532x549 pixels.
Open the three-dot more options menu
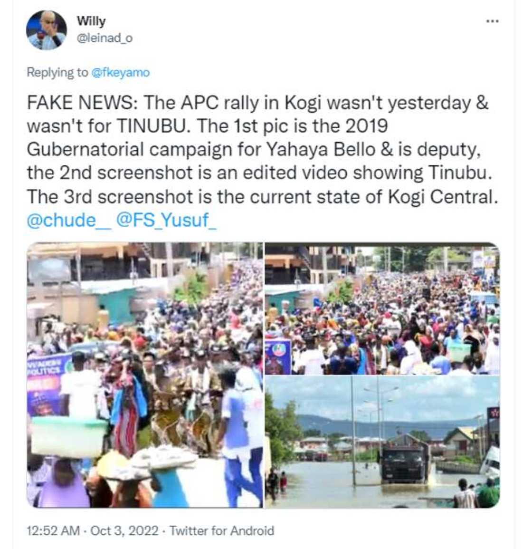click(x=492, y=21)
